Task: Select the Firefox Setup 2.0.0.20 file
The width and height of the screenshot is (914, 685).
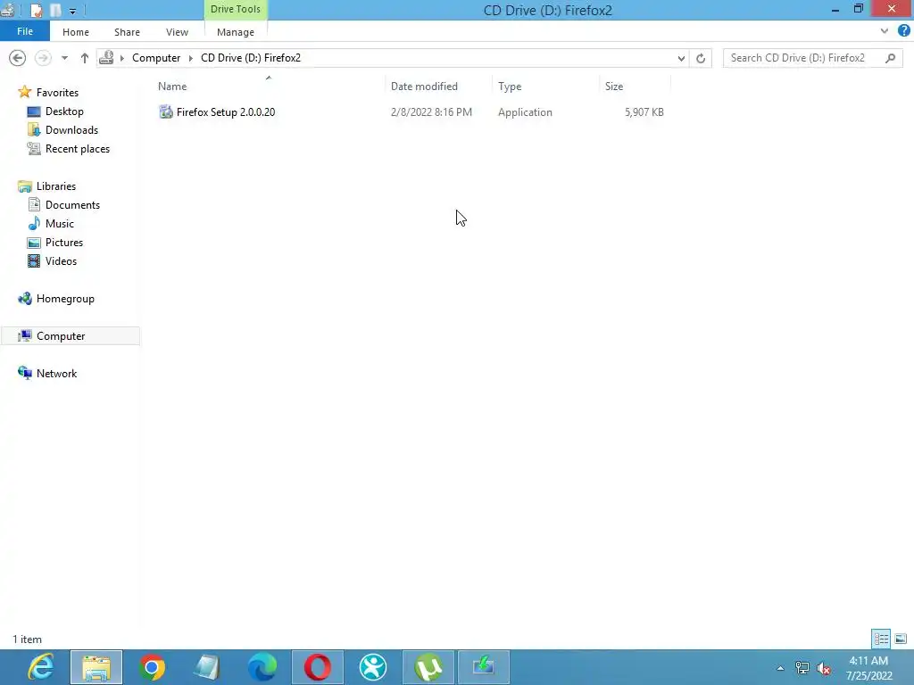Action: point(411,111)
